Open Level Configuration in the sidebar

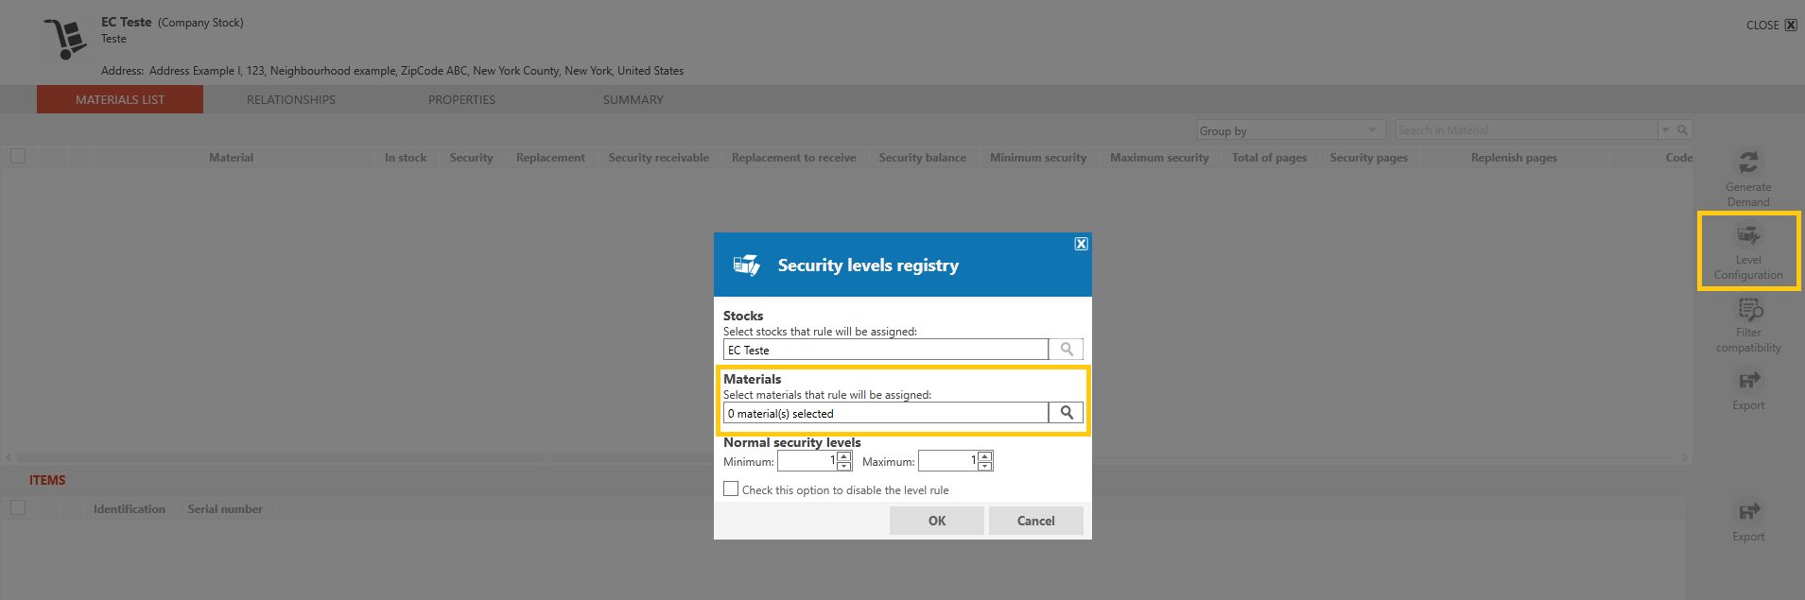(x=1748, y=252)
